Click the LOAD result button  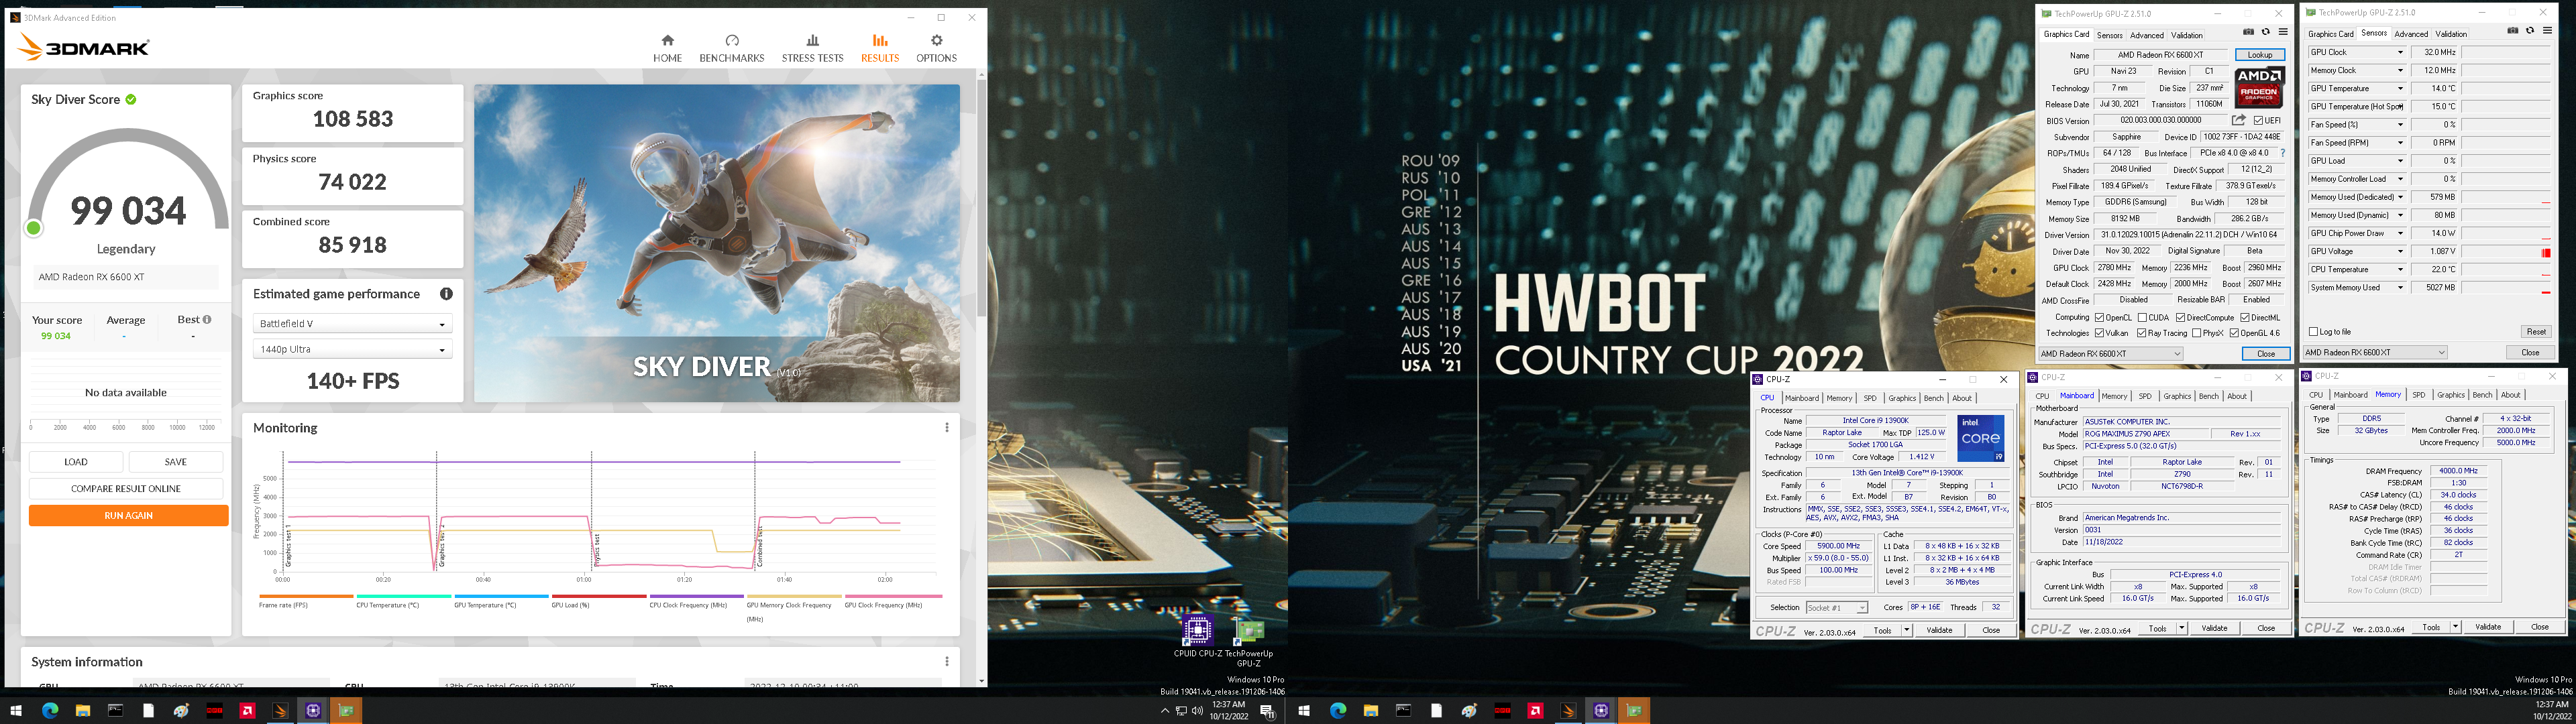tap(76, 462)
